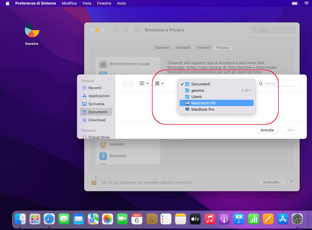Select Documenti in the sidebar
312x230 pixels.
click(x=96, y=112)
